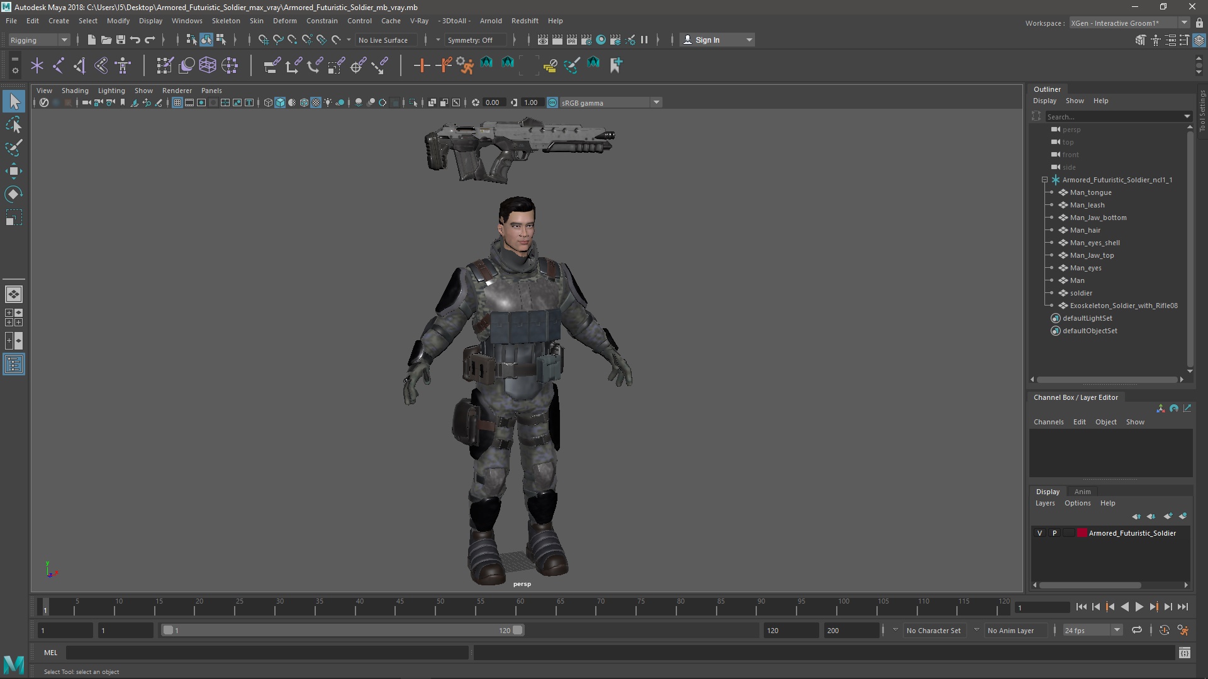The image size is (1208, 679).
Task: Activate the Paint selection tool
Action: 14,148
